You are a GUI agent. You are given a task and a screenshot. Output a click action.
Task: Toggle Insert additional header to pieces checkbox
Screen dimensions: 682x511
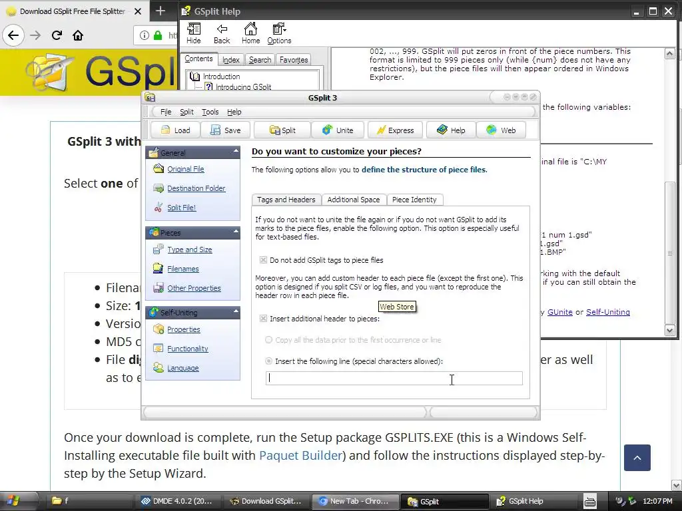pos(263,319)
